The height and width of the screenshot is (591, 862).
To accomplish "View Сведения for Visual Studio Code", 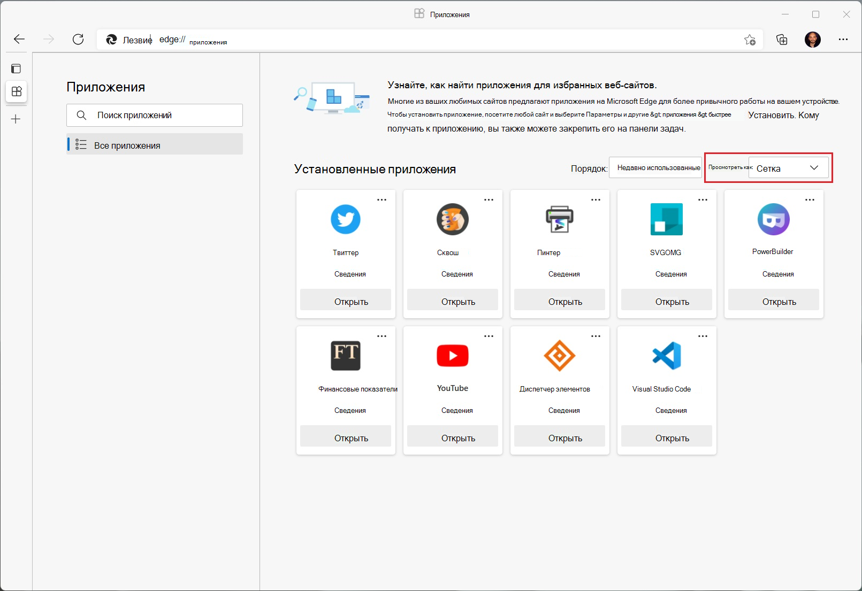I will coord(671,410).
